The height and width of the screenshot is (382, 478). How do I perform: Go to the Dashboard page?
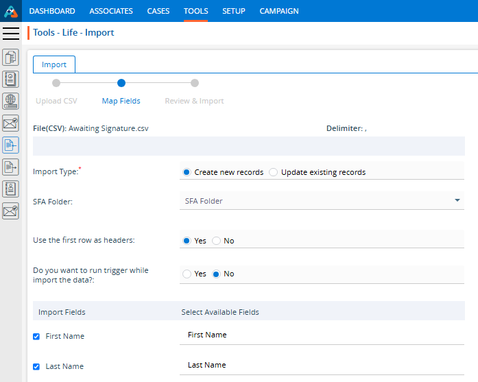click(52, 11)
